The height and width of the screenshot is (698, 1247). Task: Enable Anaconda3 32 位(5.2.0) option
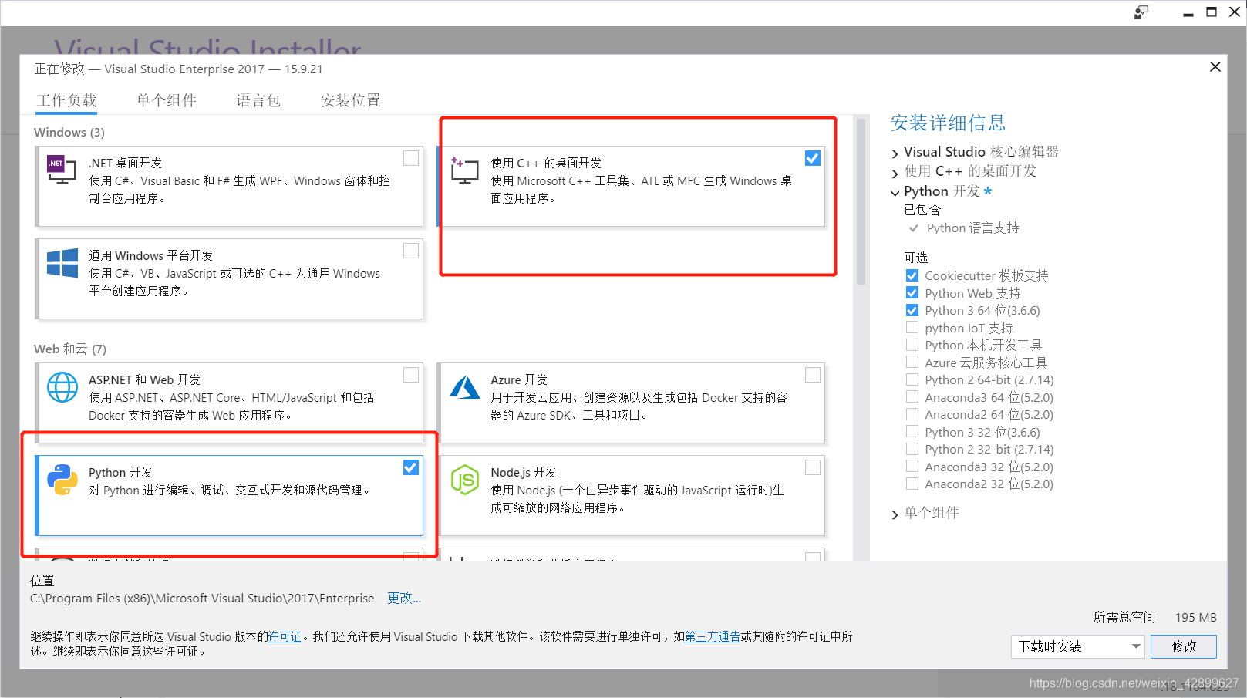[x=912, y=467]
